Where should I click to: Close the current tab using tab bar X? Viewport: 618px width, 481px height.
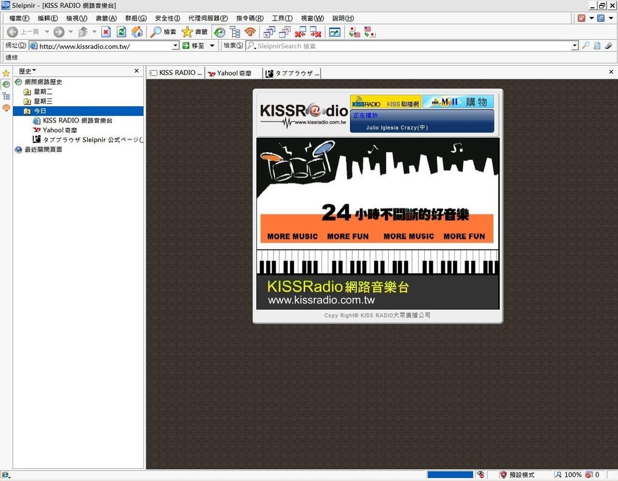pyautogui.click(x=611, y=72)
